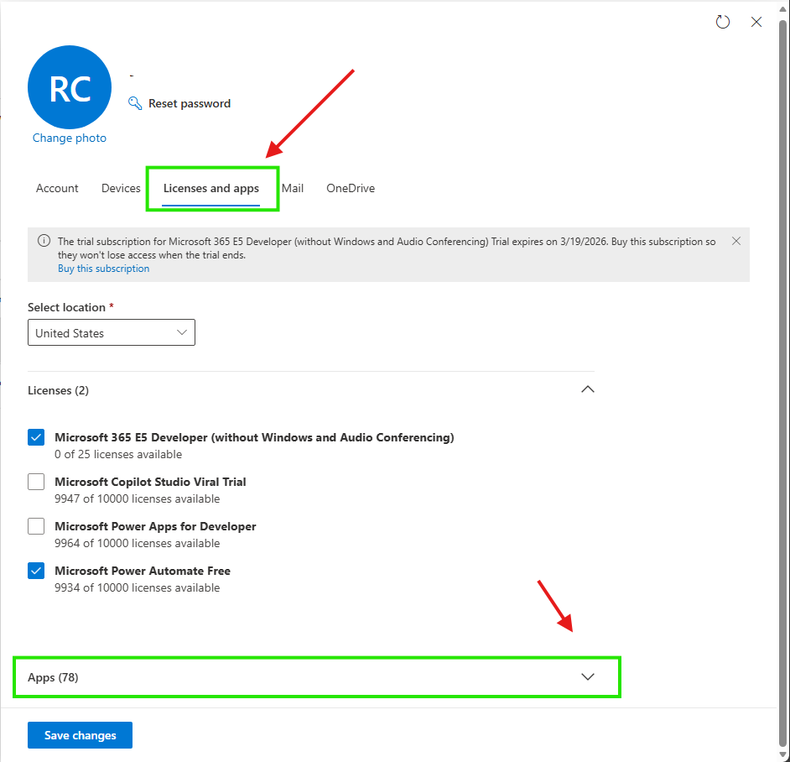Dismiss the trial subscription banner
The height and width of the screenshot is (762, 790).
(735, 241)
